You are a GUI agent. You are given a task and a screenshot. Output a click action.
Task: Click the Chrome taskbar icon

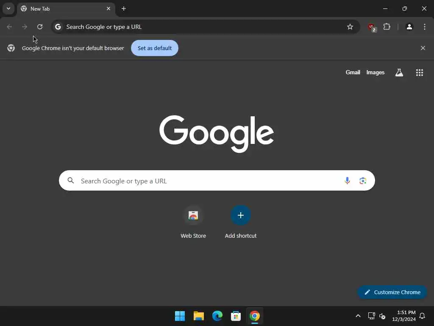(255, 316)
